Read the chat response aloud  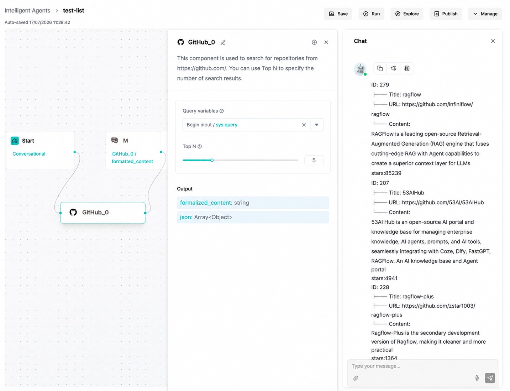click(393, 68)
